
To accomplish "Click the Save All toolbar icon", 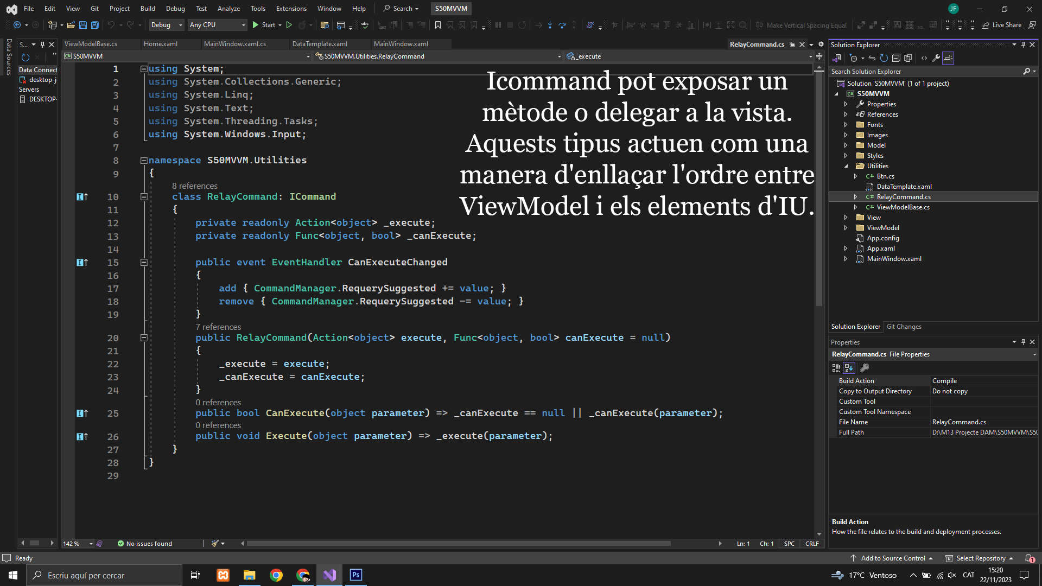I will [95, 25].
